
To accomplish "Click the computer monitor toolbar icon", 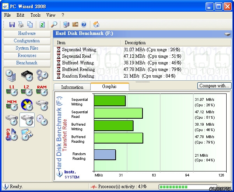I will (66, 24).
